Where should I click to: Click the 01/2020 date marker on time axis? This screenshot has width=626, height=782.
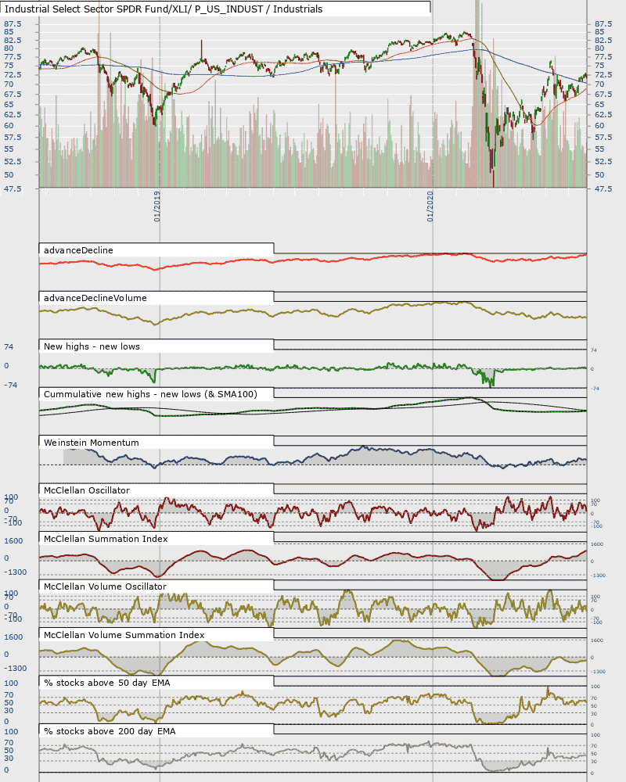click(430, 206)
